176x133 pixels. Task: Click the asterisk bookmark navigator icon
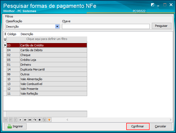(40, 120)
